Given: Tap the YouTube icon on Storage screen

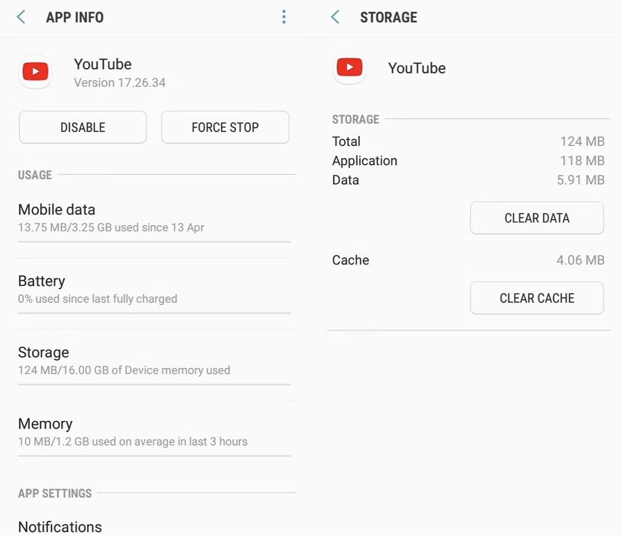Looking at the screenshot, I should (x=349, y=67).
